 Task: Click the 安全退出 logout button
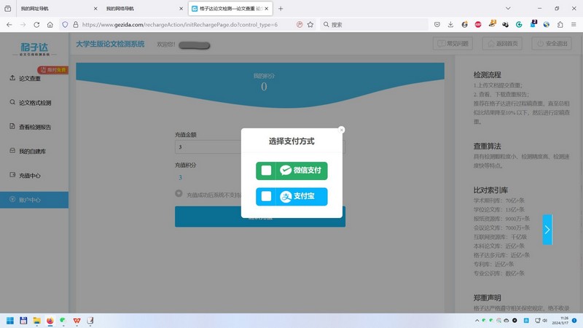click(x=552, y=44)
